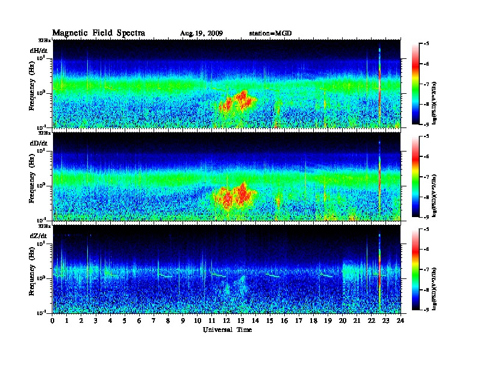Click the "-8" tick on the dZ/dt color bar

pyautogui.click(x=426, y=290)
